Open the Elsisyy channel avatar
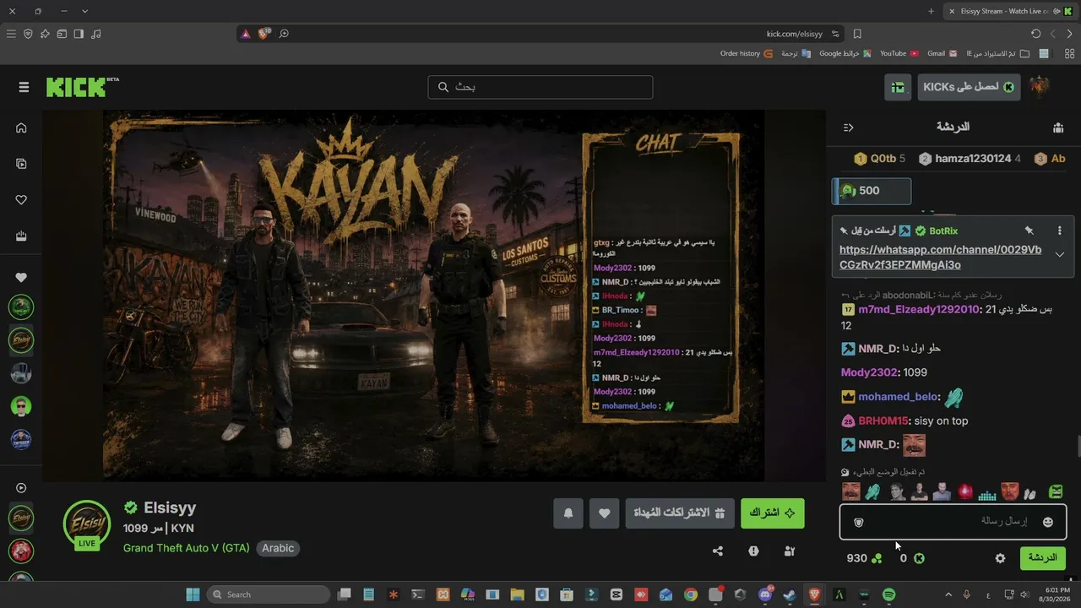The height and width of the screenshot is (608, 1081). [x=87, y=524]
